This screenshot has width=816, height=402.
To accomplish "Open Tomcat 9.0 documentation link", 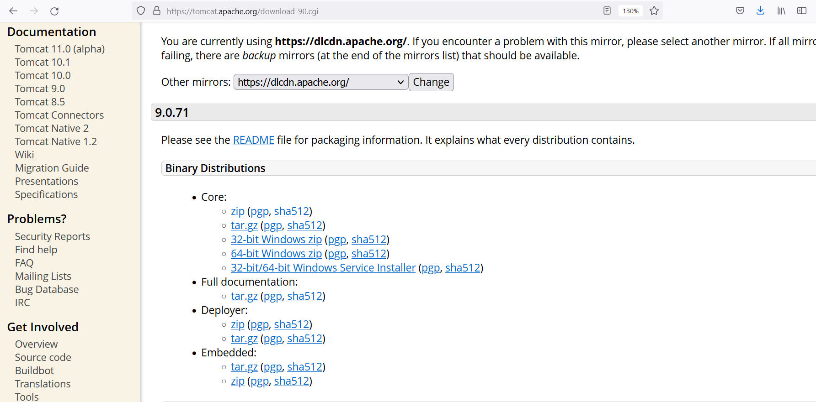I will tap(40, 89).
